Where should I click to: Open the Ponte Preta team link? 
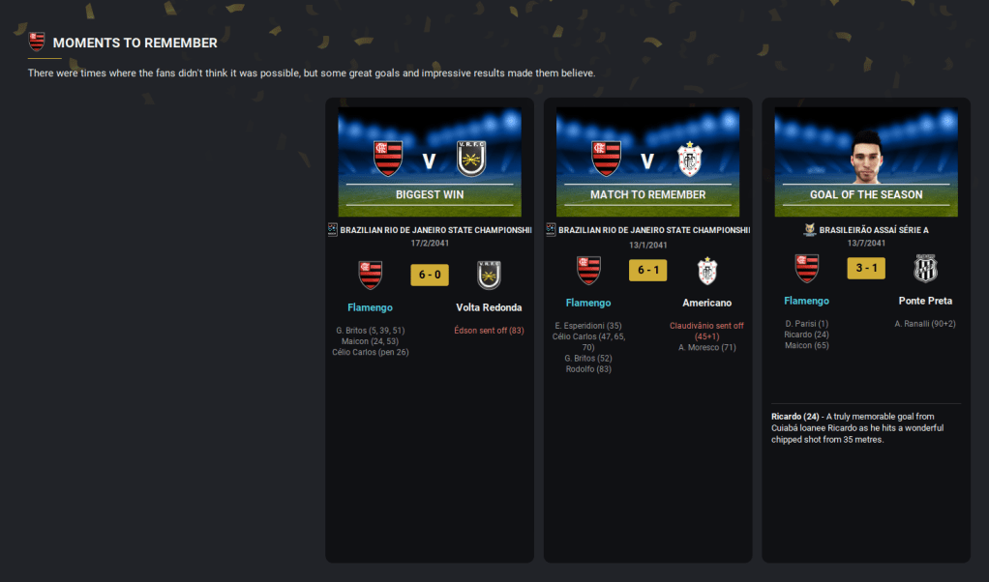click(x=925, y=301)
